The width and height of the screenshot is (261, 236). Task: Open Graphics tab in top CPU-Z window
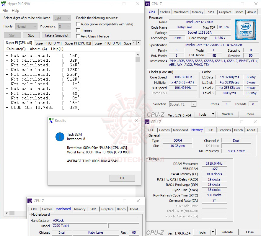pyautogui.click(x=225, y=12)
